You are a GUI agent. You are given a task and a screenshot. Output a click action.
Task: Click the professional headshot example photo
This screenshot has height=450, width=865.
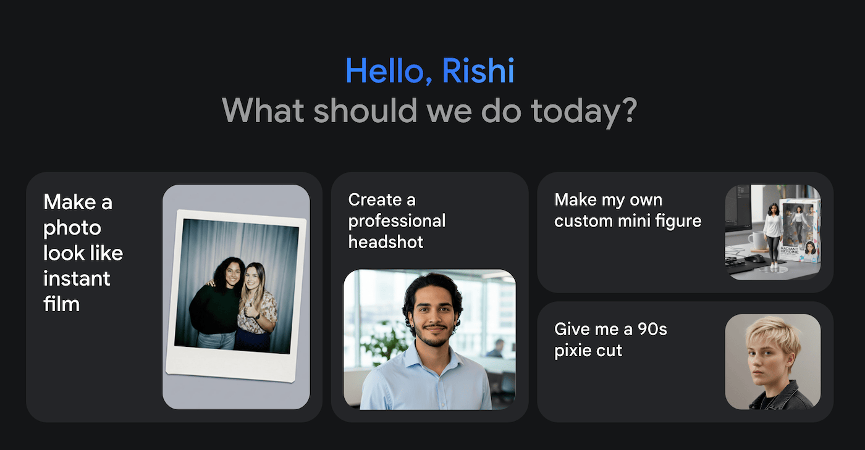pyautogui.click(x=429, y=340)
